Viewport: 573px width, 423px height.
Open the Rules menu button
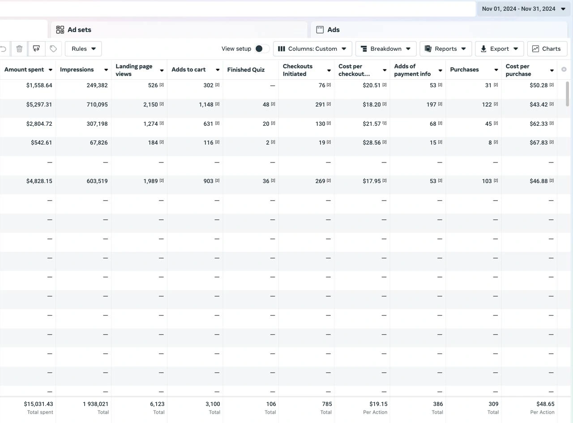tap(83, 49)
